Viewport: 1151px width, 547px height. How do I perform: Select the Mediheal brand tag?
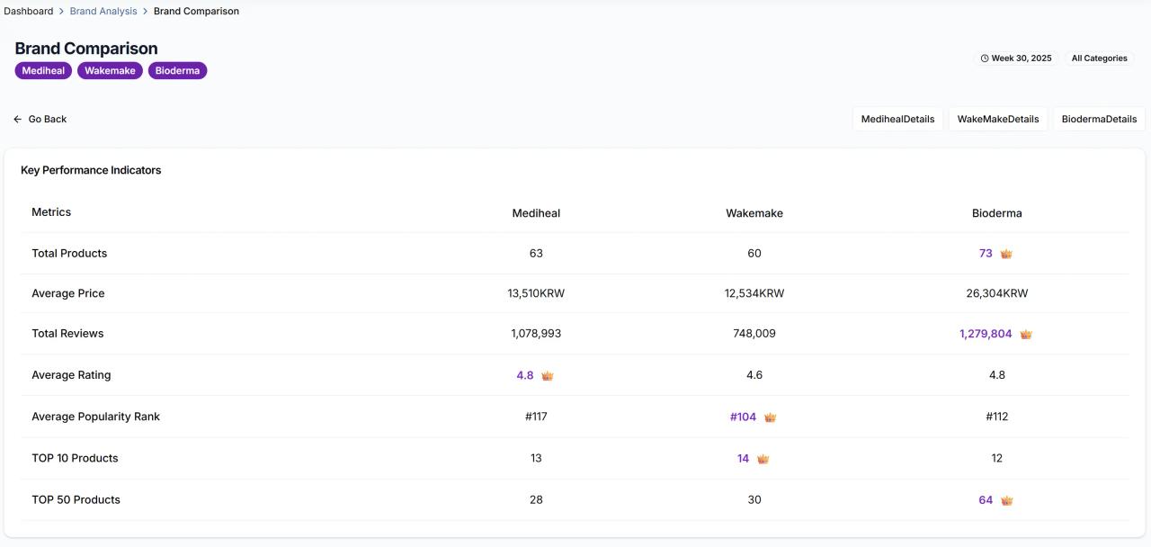43,71
